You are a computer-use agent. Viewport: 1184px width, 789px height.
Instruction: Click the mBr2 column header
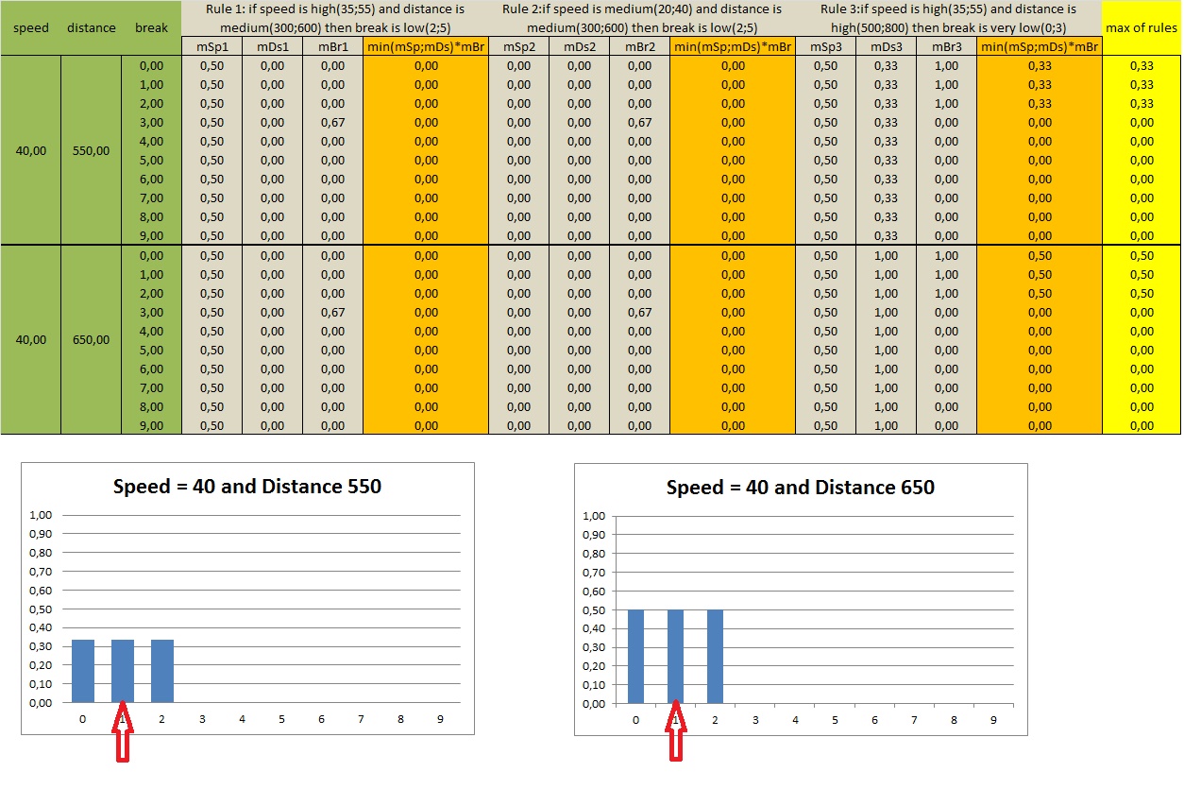click(x=639, y=46)
